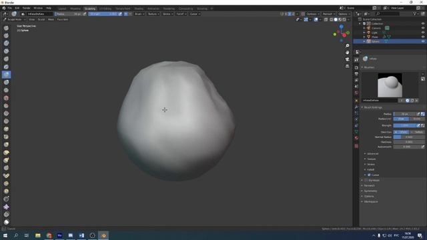
Task: Switch to the Shading workspace tab
Action: pyautogui.click(x=139, y=9)
